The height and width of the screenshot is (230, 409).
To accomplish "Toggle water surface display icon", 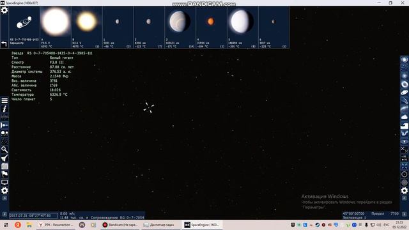I will 405,125.
